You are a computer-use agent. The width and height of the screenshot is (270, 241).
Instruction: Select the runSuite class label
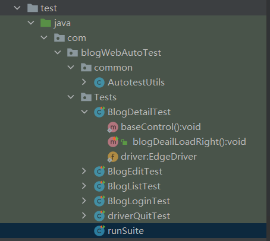(125, 231)
